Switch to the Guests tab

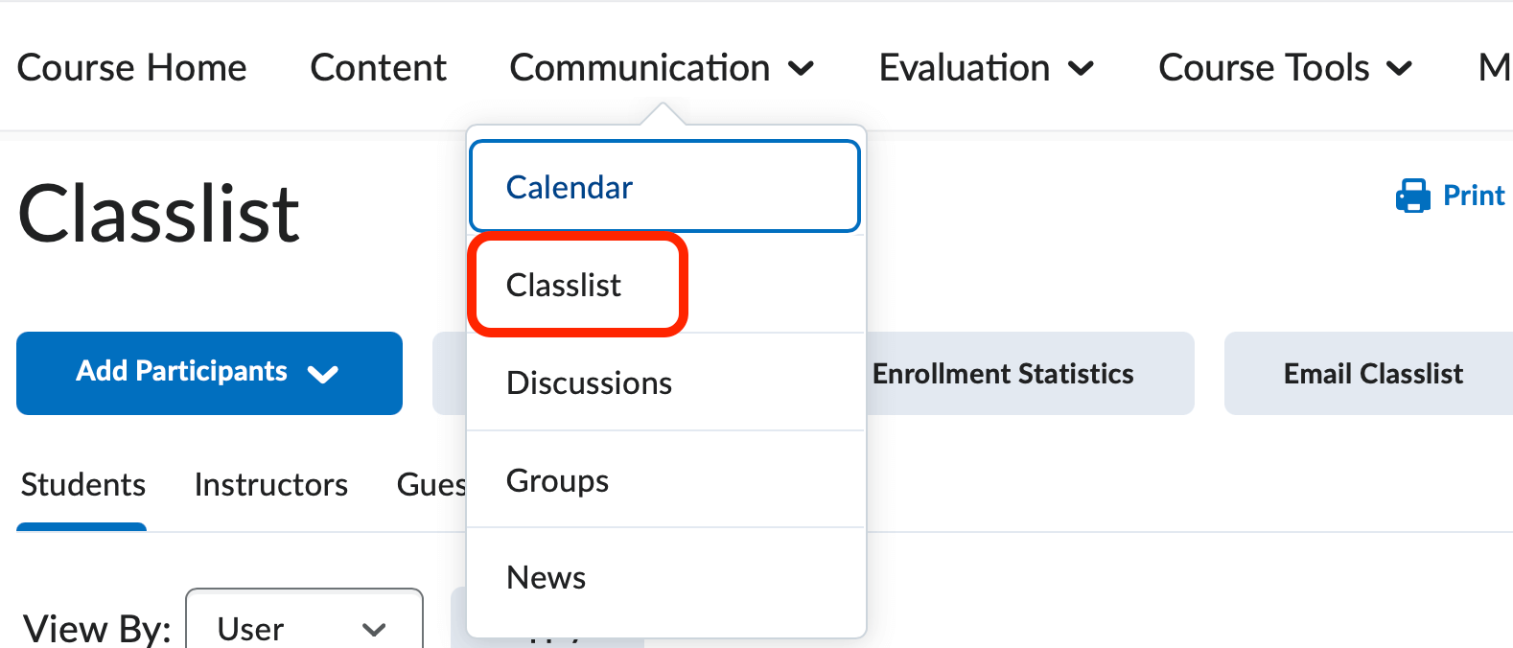click(x=432, y=484)
